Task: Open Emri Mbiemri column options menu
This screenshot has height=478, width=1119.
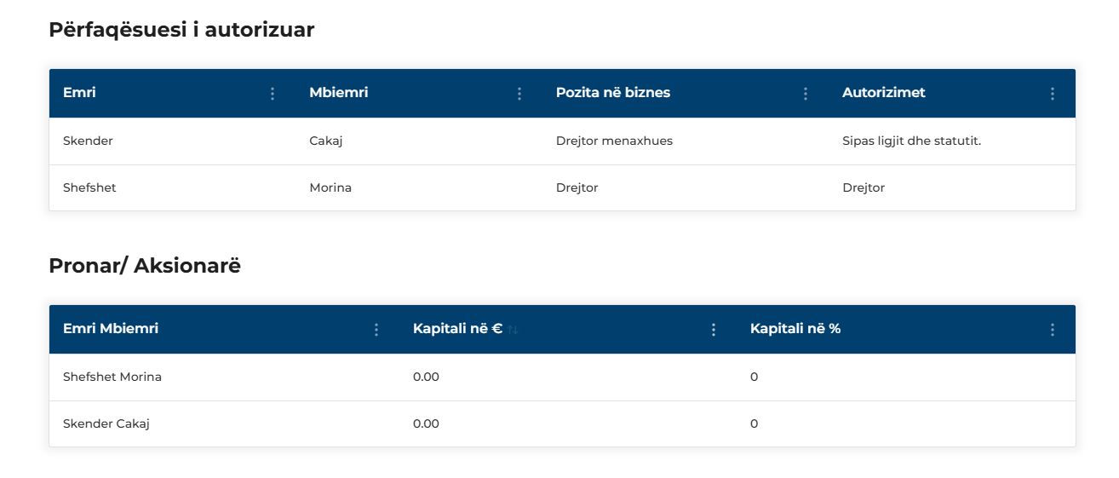Action: point(376,330)
